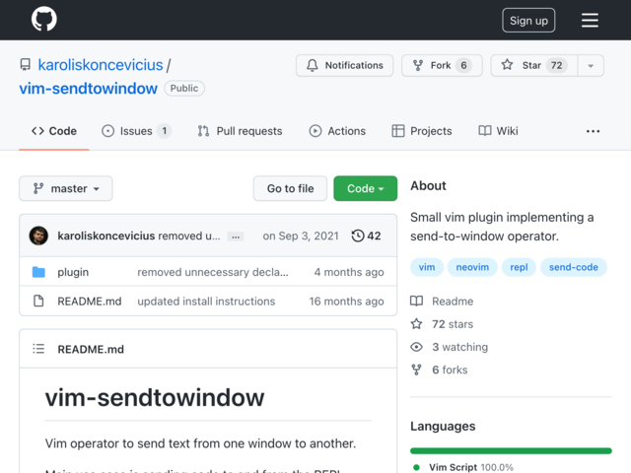The height and width of the screenshot is (473, 631).
Task: Click the README.md file icon
Action: pos(38,302)
